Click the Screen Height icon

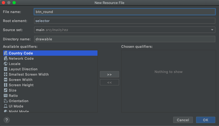point(6,85)
